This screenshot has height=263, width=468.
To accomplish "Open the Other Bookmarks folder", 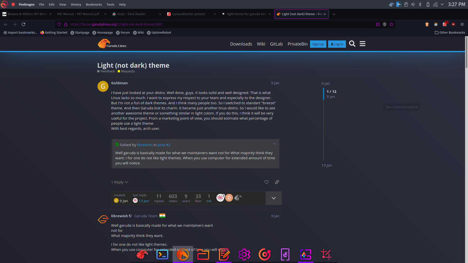I will (x=450, y=32).
